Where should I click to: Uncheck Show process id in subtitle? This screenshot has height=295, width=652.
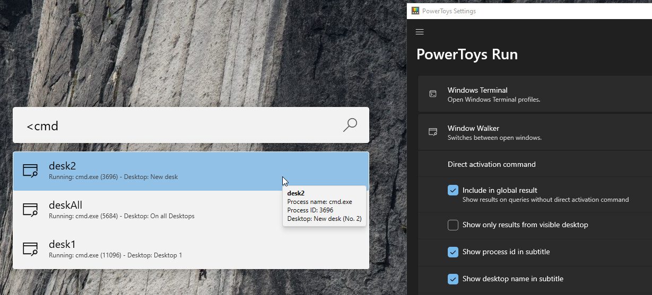(x=453, y=252)
